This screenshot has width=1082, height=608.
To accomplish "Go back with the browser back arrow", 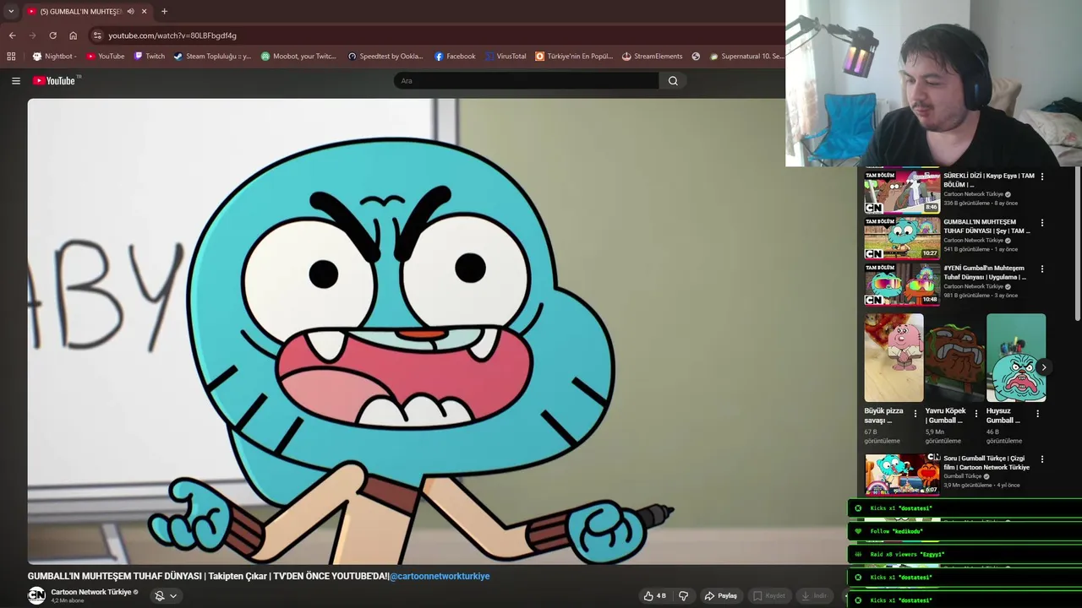I will 12,35.
